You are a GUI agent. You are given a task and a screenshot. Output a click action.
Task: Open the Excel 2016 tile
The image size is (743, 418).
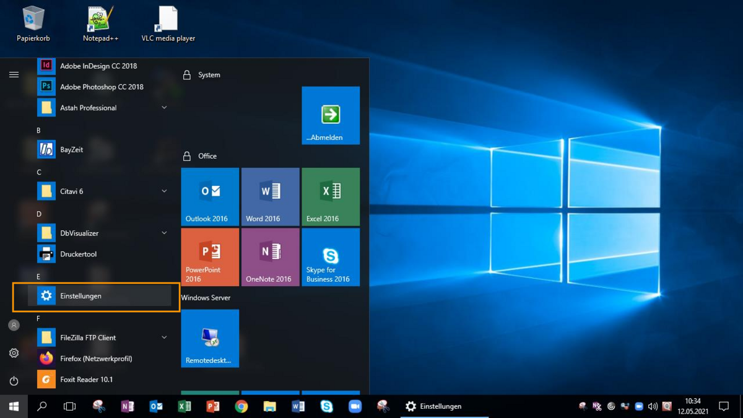[x=331, y=197]
